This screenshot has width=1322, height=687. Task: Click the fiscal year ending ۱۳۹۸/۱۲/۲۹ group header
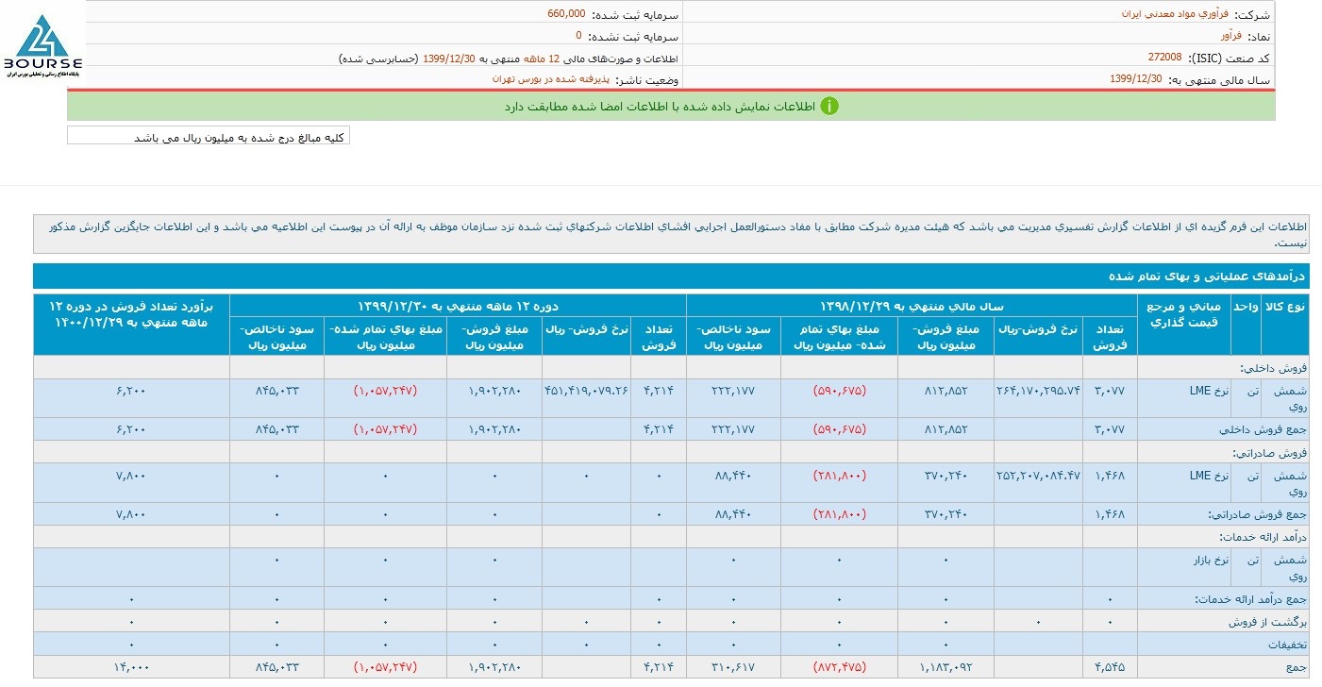pyautogui.click(x=912, y=305)
